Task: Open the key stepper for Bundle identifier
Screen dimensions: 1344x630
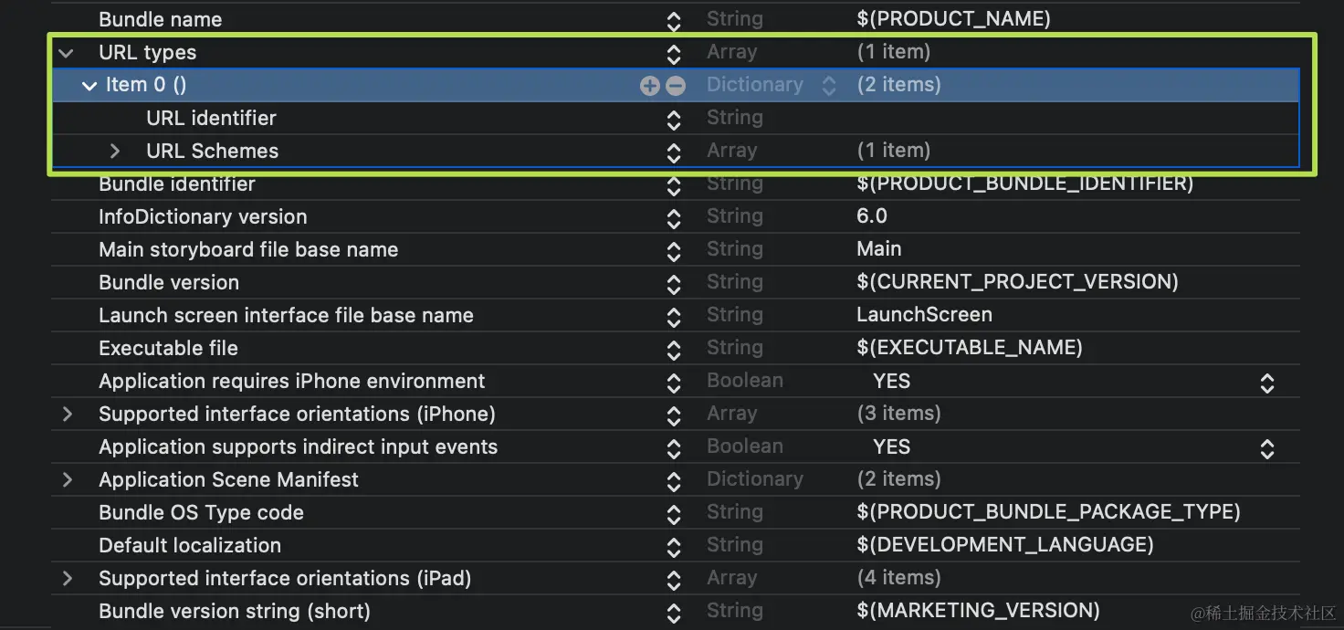Action: coord(674,184)
